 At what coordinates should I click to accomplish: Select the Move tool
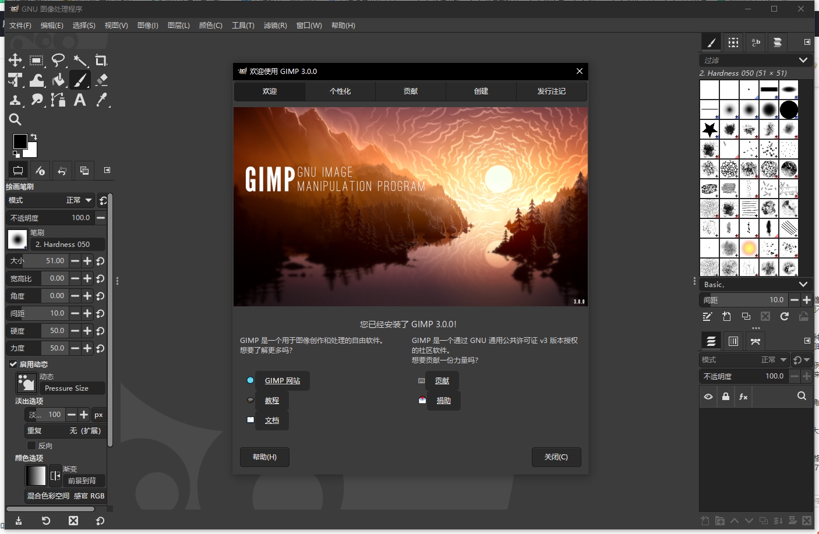tap(15, 60)
